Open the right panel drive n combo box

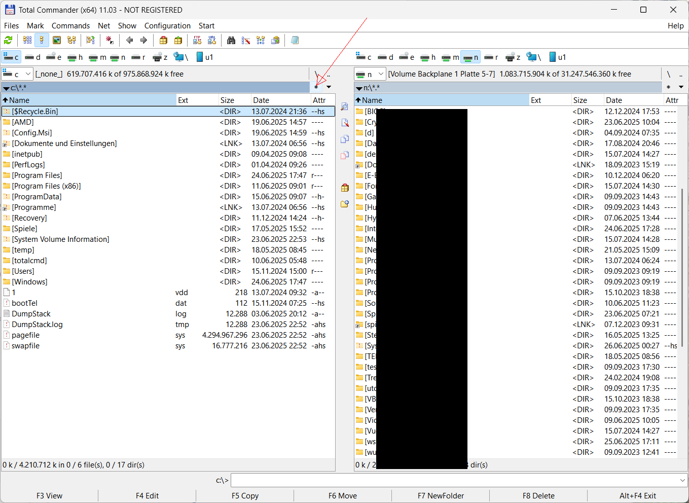tap(370, 74)
